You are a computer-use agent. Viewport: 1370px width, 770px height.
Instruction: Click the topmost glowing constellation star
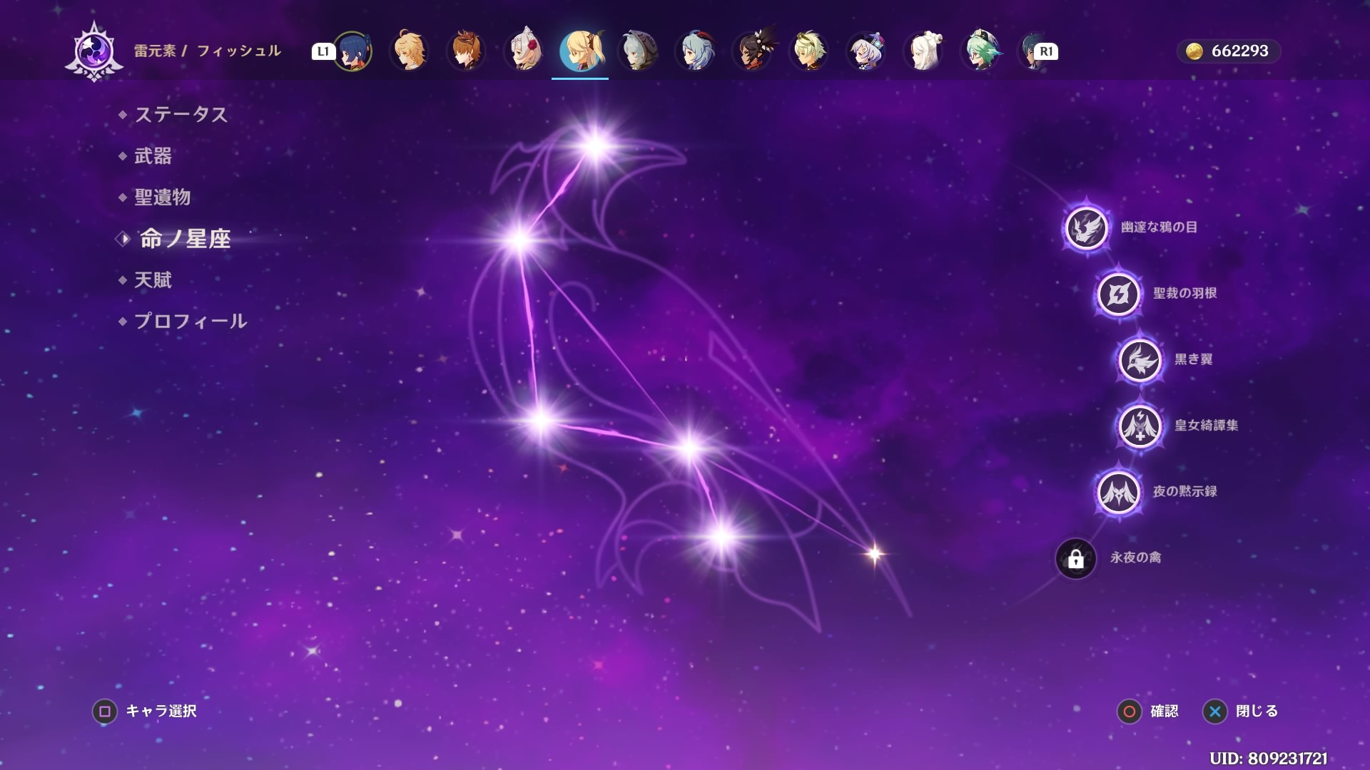pyautogui.click(x=595, y=146)
